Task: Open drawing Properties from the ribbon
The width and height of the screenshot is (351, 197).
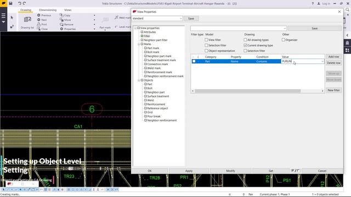Action: point(68,29)
